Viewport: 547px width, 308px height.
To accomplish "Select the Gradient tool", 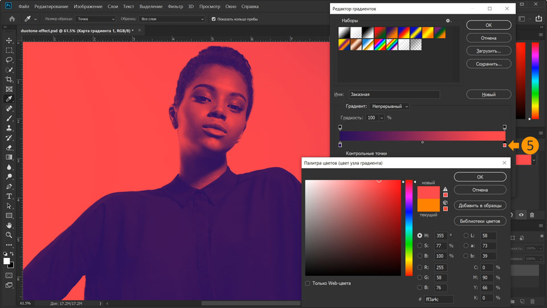I will pyautogui.click(x=9, y=157).
